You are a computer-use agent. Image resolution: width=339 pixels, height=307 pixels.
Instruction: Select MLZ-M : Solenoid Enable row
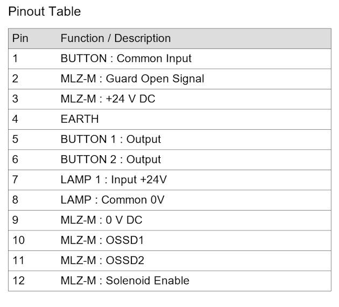click(169, 281)
